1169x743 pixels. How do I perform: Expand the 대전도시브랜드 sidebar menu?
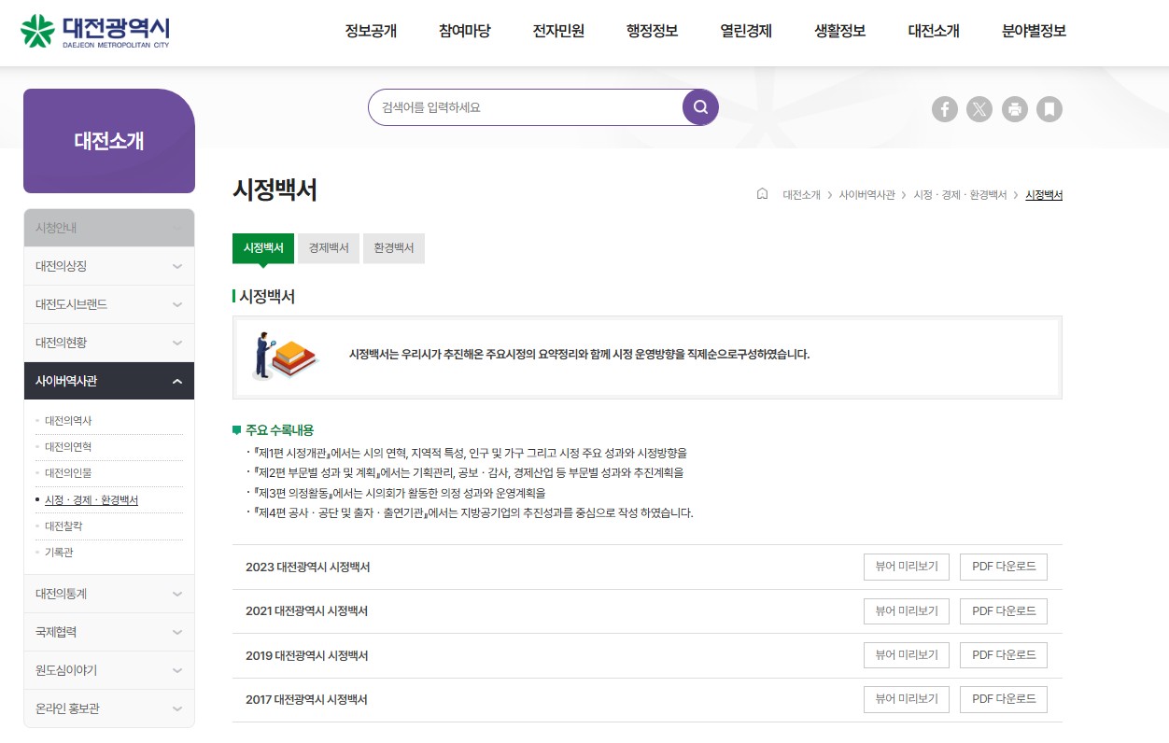pyautogui.click(x=177, y=304)
